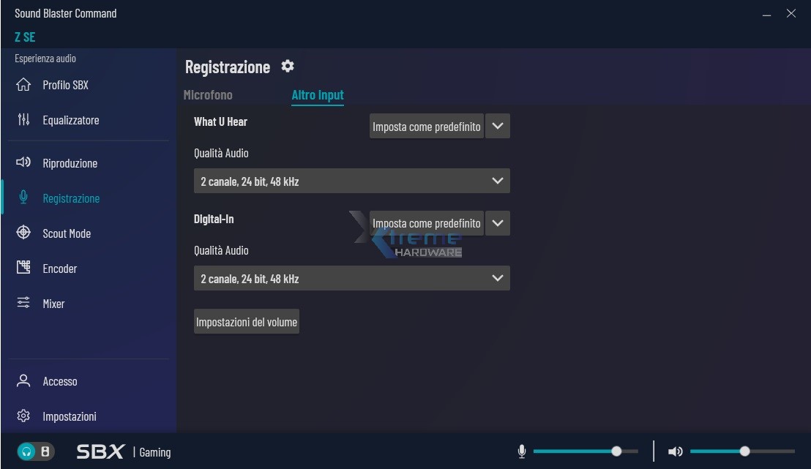Click the Scout Mode crosshair icon
The image size is (811, 469).
point(23,233)
